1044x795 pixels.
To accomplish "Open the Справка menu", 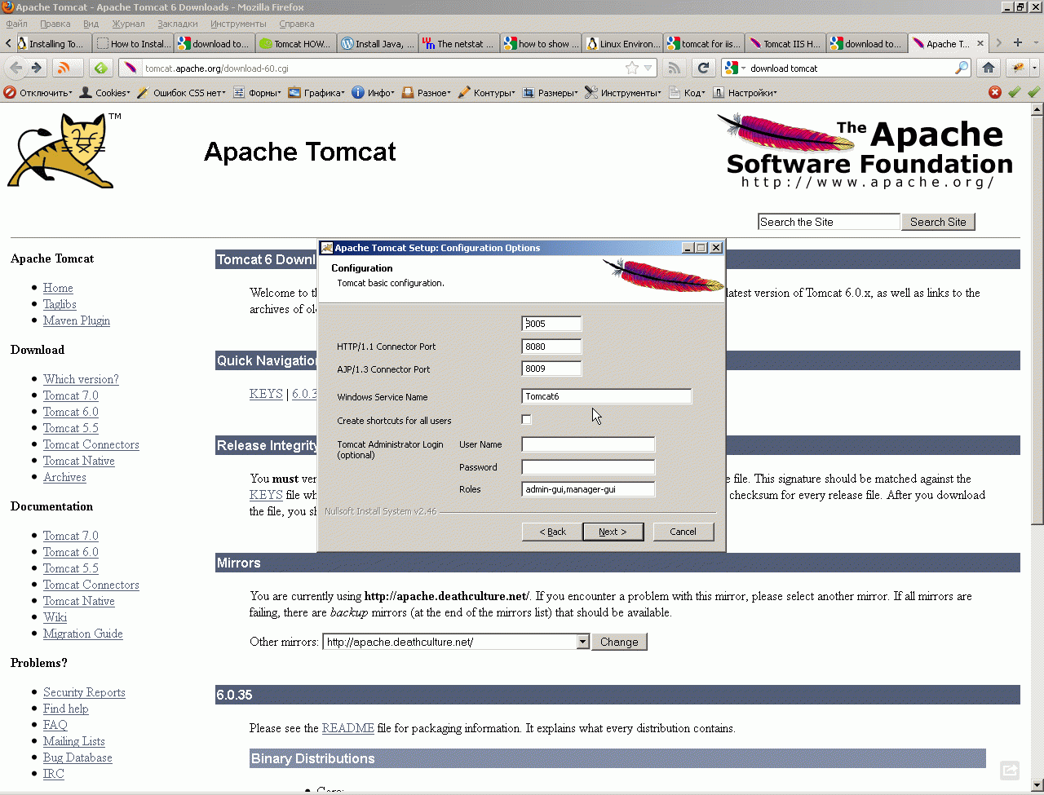I will (296, 24).
